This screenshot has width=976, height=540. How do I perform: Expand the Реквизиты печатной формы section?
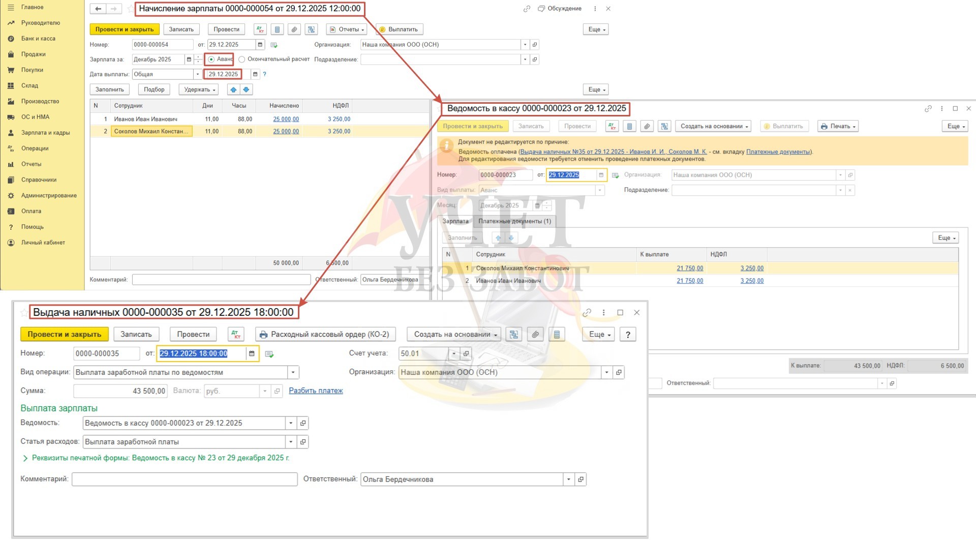[25, 458]
